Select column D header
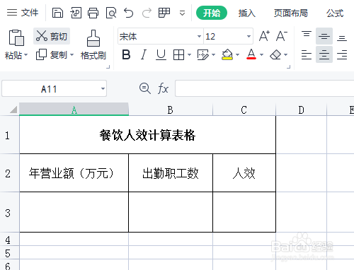 point(301,110)
